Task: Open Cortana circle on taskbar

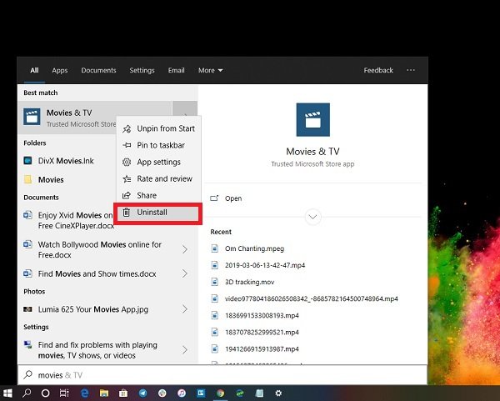Action: (45, 393)
